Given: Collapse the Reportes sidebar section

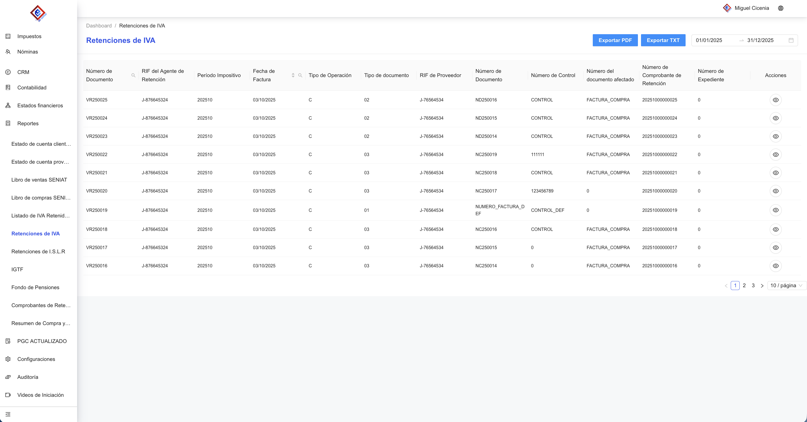Looking at the screenshot, I should click(28, 123).
